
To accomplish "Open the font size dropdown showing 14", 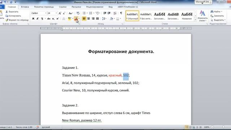I will [56, 13].
